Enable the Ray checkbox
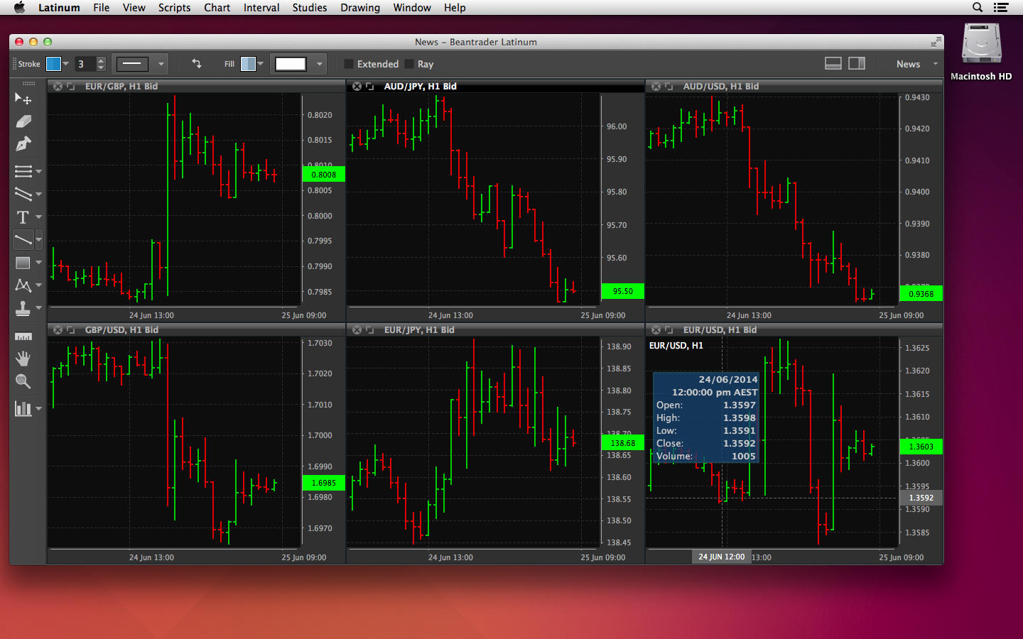 click(x=409, y=64)
